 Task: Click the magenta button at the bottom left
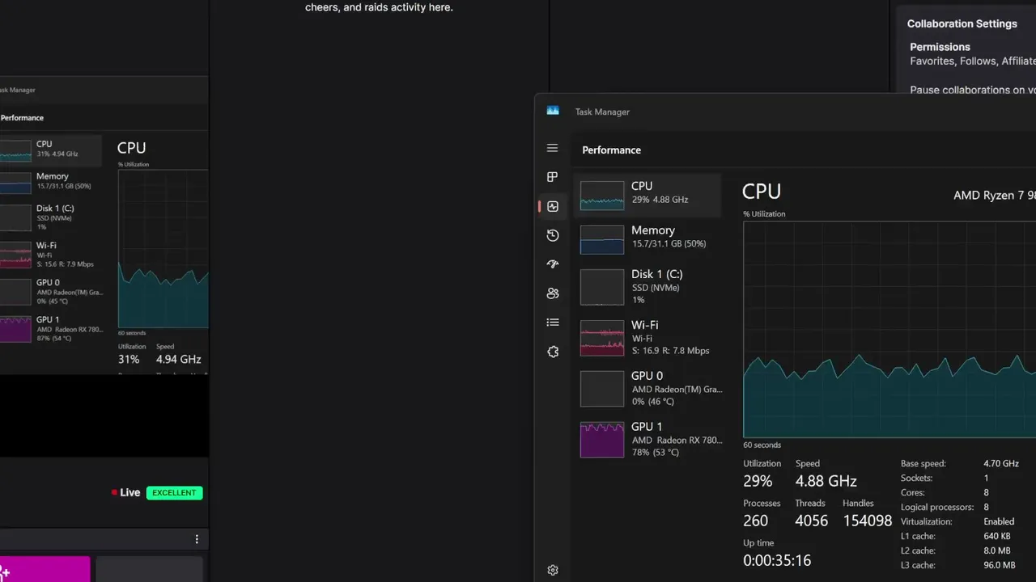tap(45, 569)
